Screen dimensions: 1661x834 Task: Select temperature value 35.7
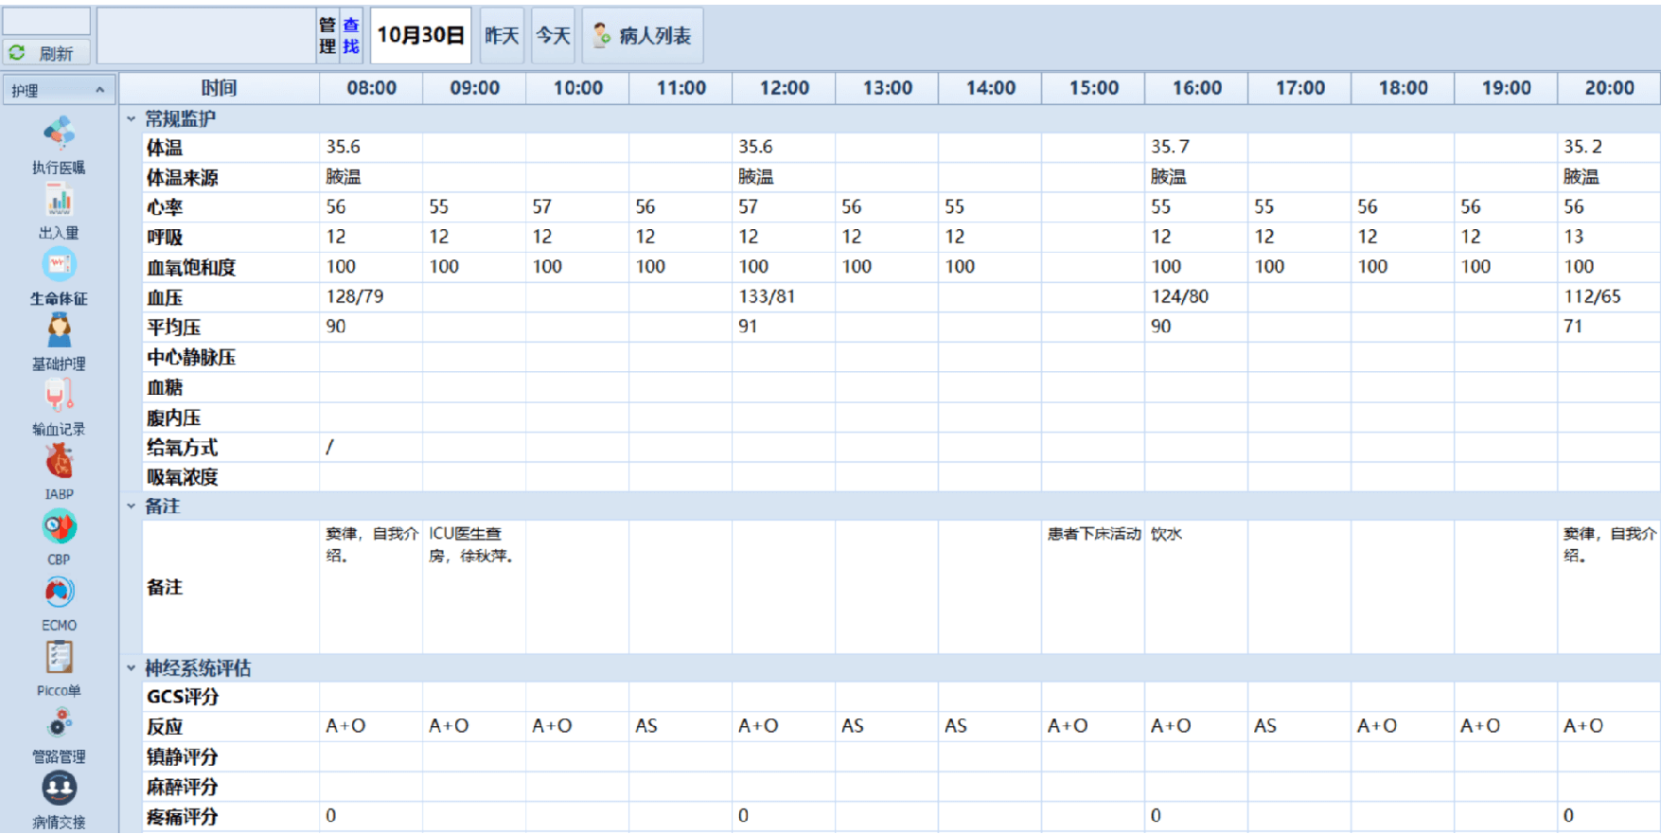(1170, 147)
